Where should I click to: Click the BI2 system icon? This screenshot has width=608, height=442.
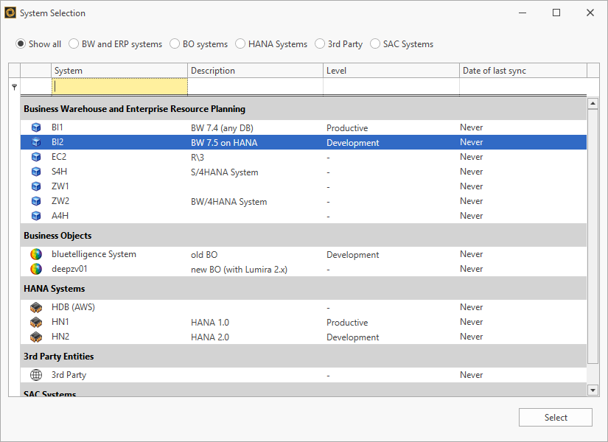coord(37,142)
